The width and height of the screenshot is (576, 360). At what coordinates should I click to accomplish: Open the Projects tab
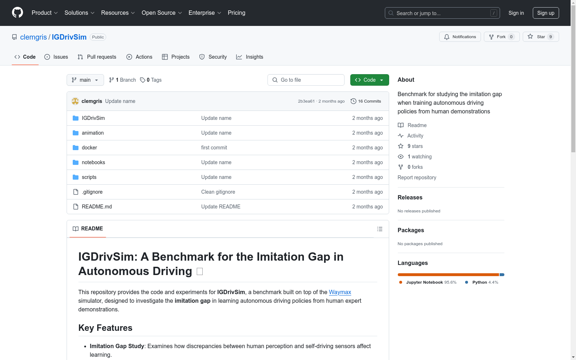(x=176, y=57)
